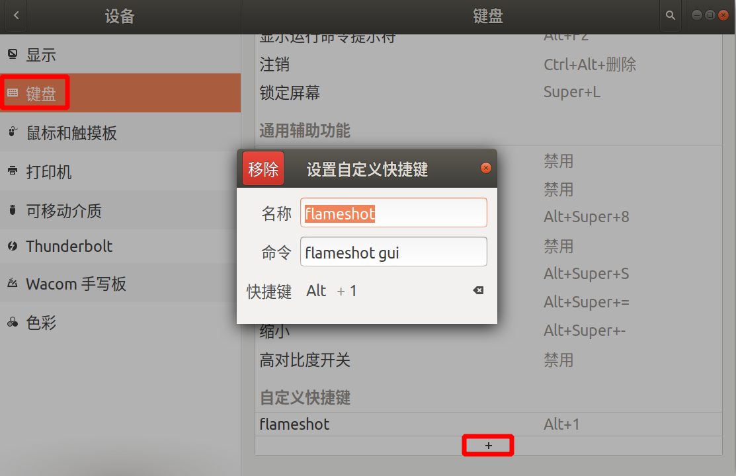The height and width of the screenshot is (476, 736).
Task: Maximize the settings window
Action: 710,15
